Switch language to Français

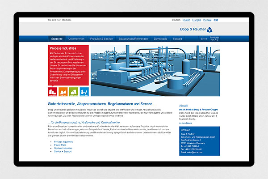pyautogui.click(x=197, y=20)
